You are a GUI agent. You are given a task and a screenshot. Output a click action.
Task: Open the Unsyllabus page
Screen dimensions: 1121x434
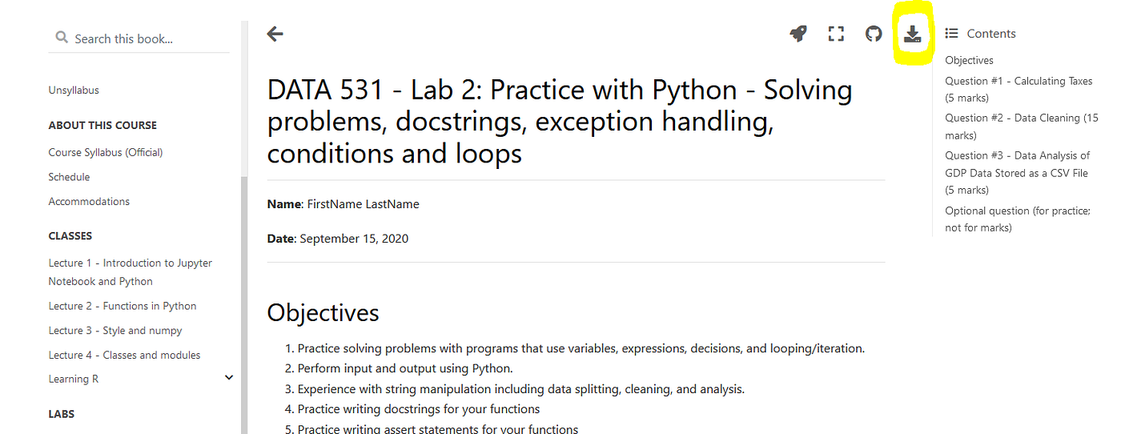pos(74,90)
